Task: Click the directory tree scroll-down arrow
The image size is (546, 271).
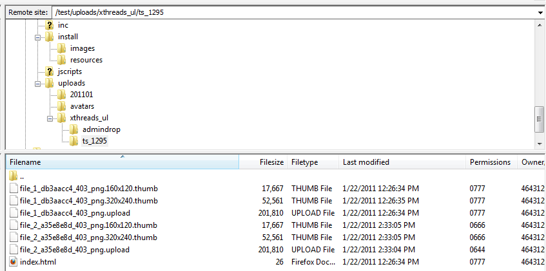Action: tap(539, 143)
